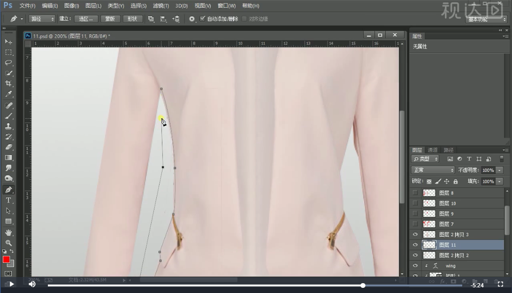Open pen mode 路径 dropdown

pyautogui.click(x=42, y=19)
